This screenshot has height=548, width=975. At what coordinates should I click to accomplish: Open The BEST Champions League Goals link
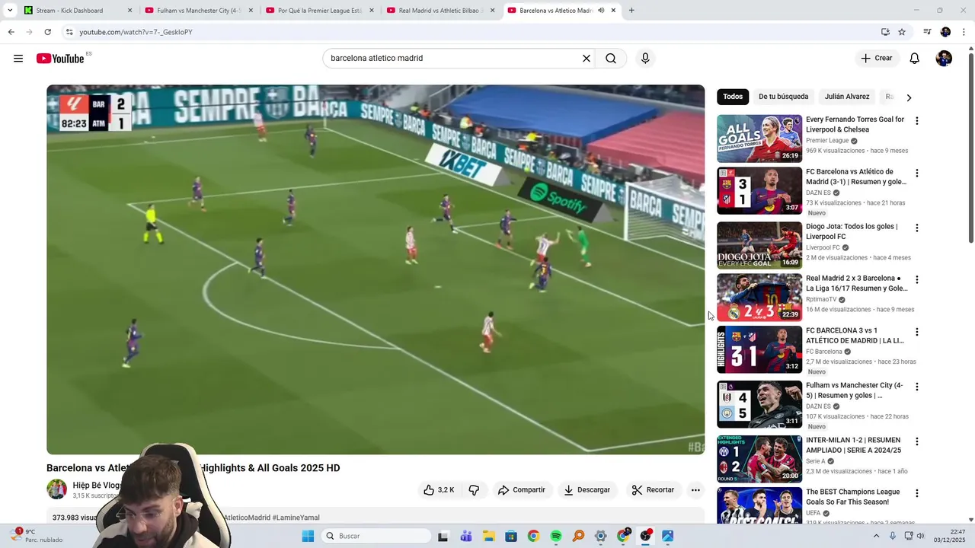pyautogui.click(x=853, y=497)
